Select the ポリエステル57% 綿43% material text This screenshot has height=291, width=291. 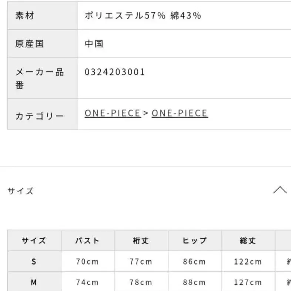[x=143, y=16]
